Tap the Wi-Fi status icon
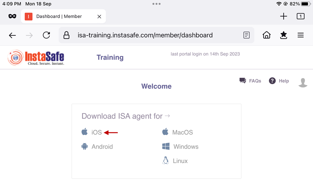This screenshot has height=189, width=313. pyautogui.click(x=279, y=4)
